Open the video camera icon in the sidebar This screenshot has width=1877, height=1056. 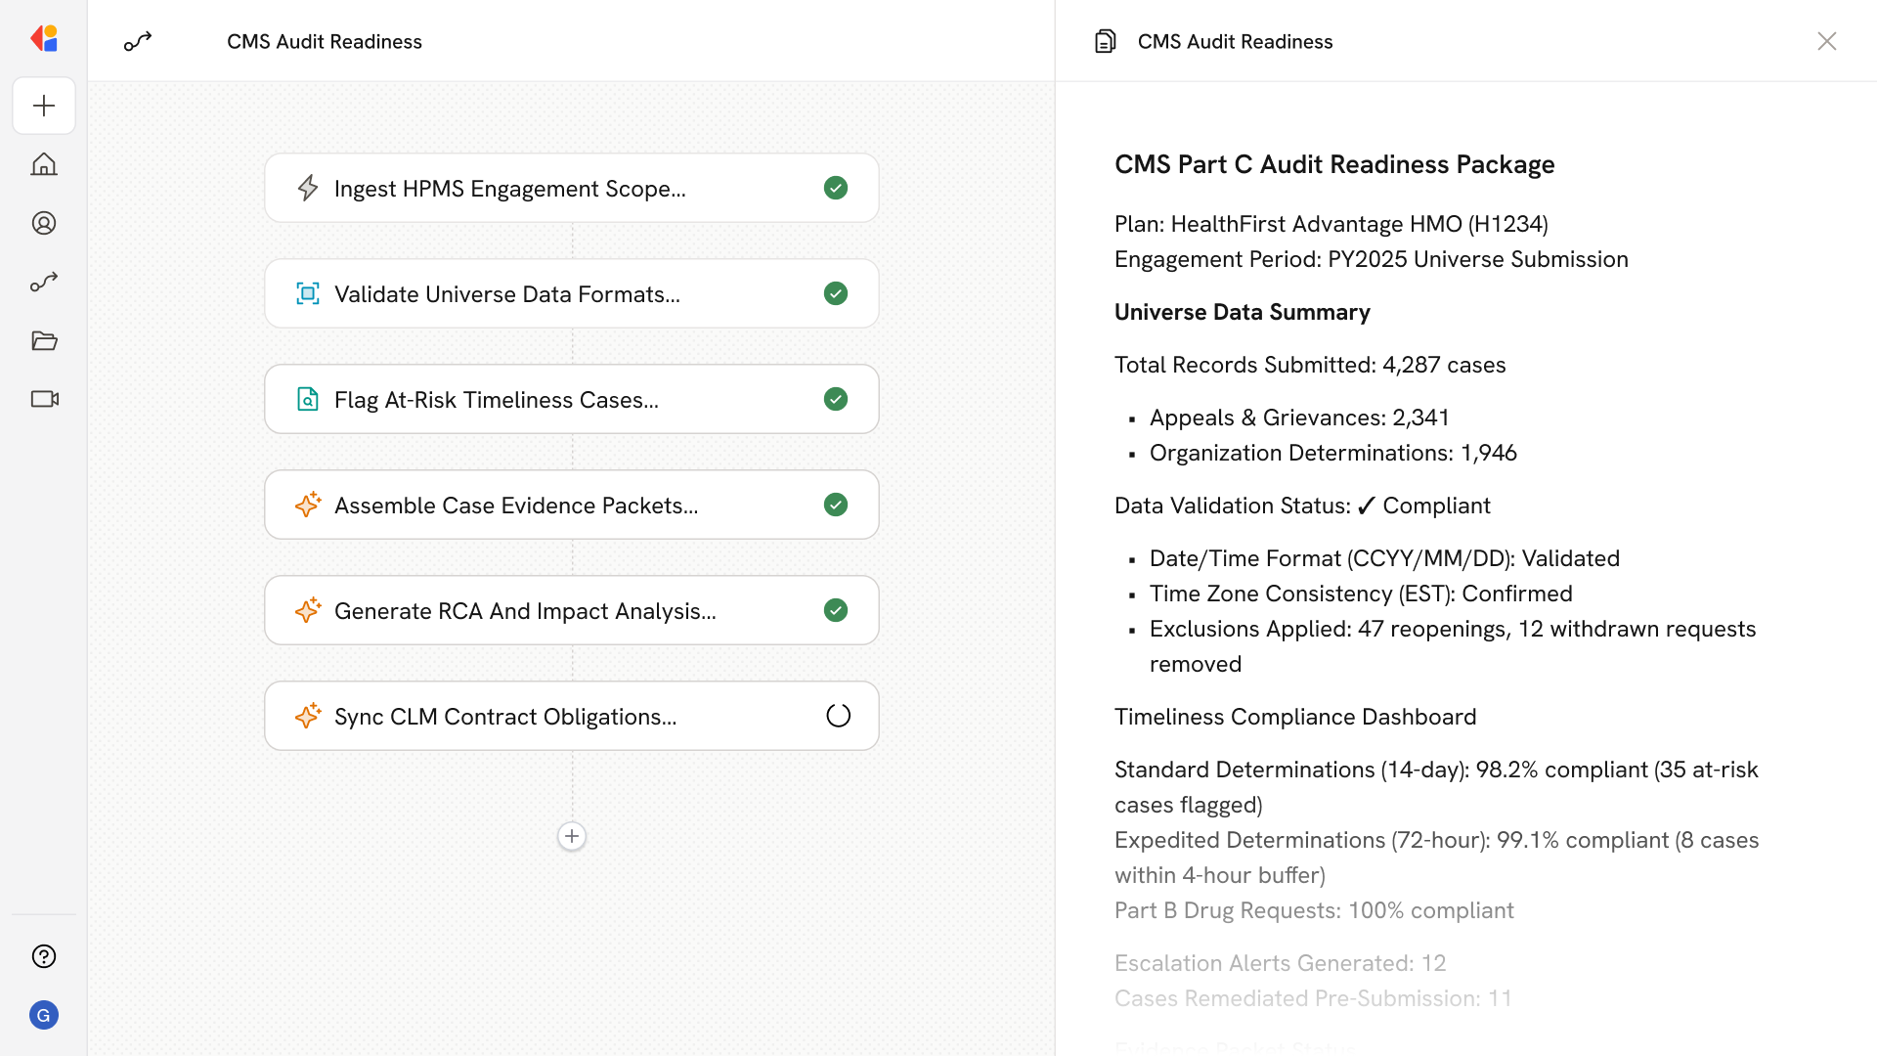tap(44, 399)
